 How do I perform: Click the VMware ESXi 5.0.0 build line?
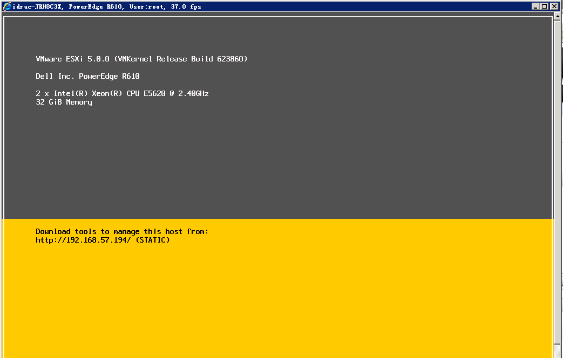pyautogui.click(x=141, y=59)
